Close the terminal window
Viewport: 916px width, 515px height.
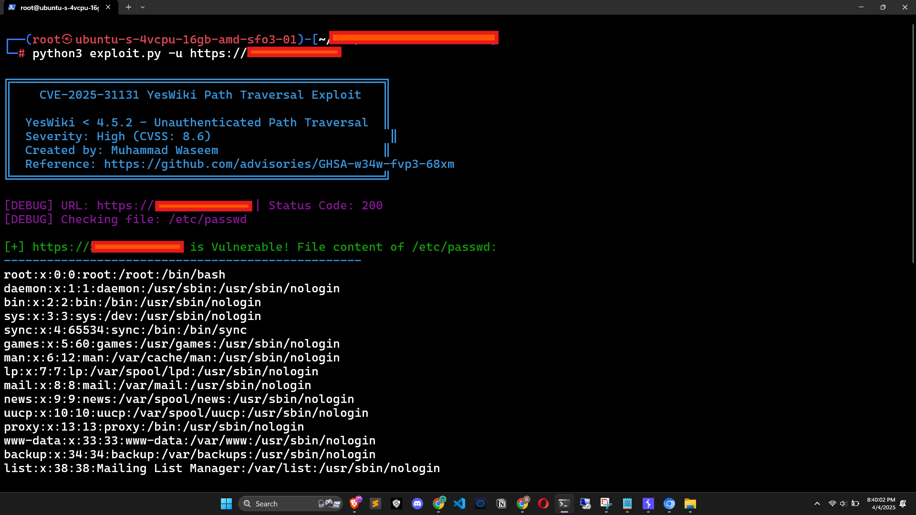coord(905,7)
